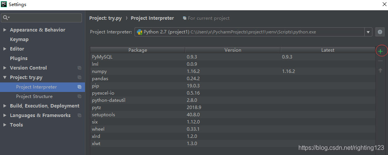Image resolution: width=388 pixels, height=155 pixels.
Task: Select the lml package row
Action: (x=232, y=64)
